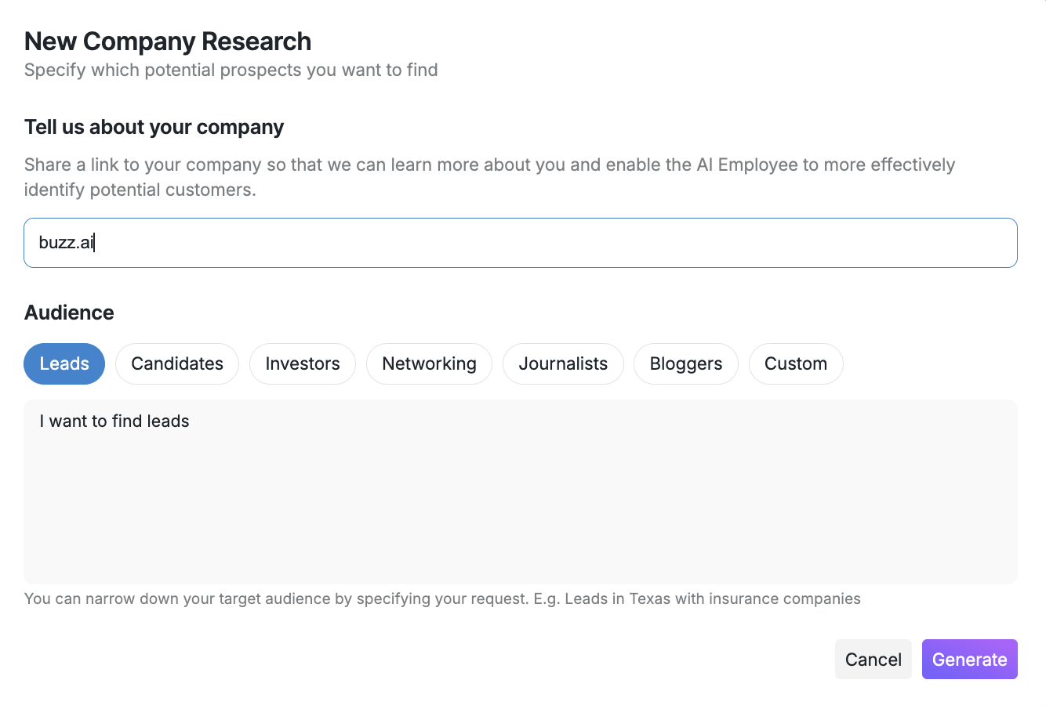Click the 'Audience' section heading

[69, 313]
